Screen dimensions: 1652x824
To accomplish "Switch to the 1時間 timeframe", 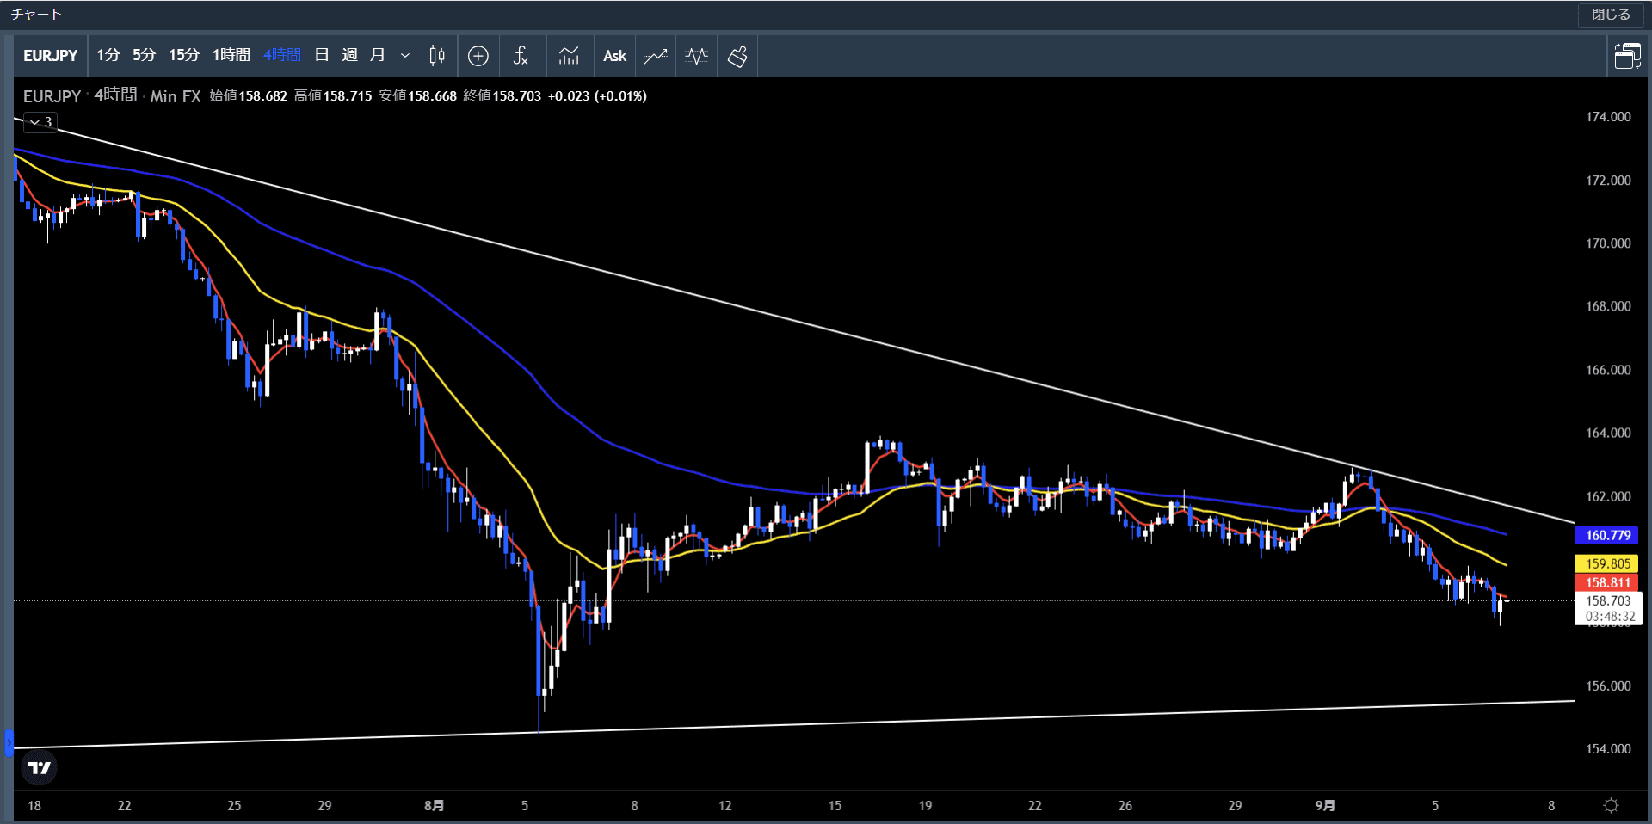I will click(231, 56).
